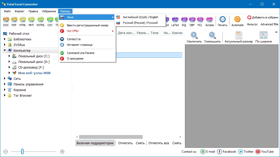Expand Локальный диск (C:) node

point(9,56)
